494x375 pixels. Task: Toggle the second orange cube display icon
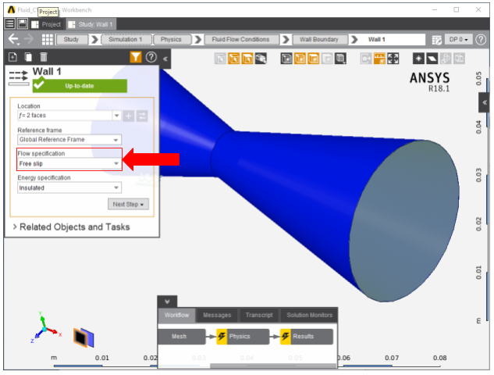click(314, 59)
